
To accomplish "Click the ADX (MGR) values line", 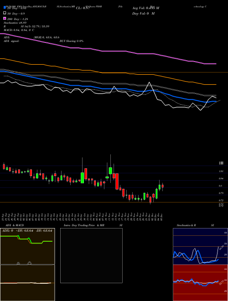I will (x=31, y=37).
